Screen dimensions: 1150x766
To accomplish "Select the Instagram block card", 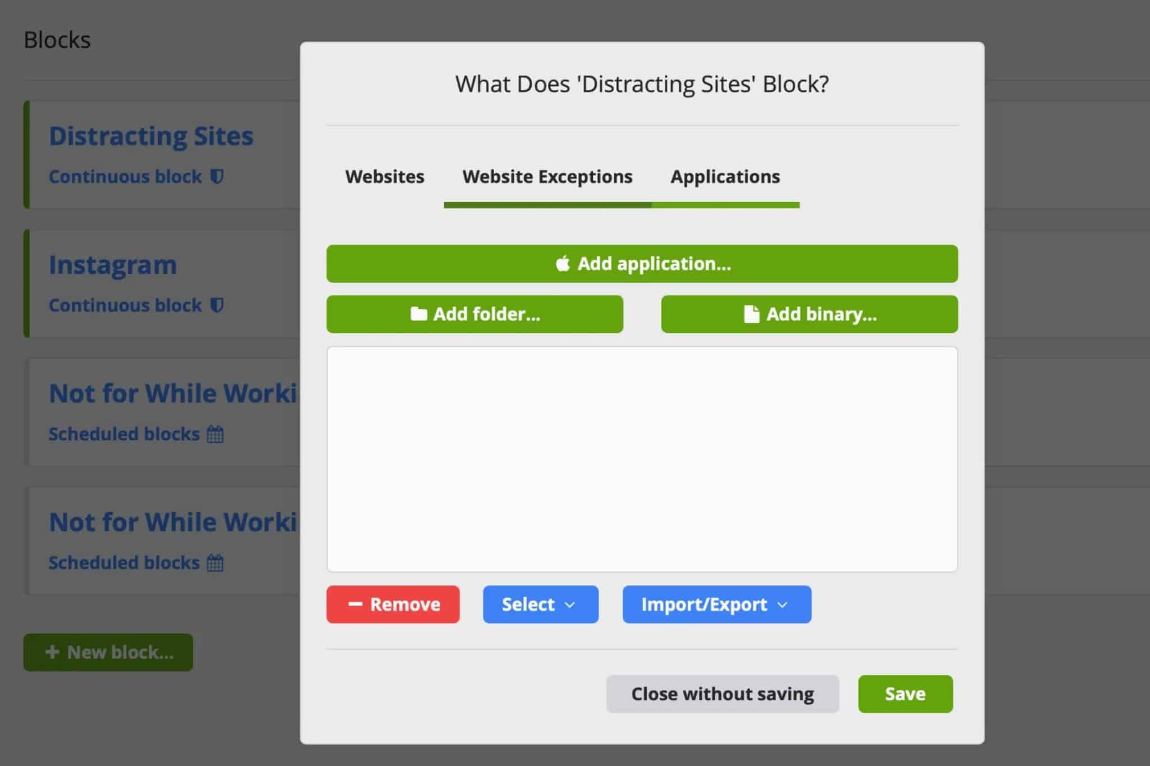I will coord(113,264).
